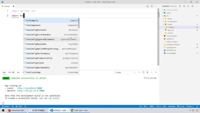Screen dimensions: 200x113
Task: Change language mode JavaScript in status bar
Action: click(172, 106)
